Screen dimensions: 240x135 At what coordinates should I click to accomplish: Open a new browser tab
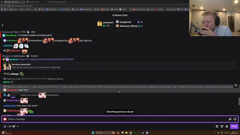[72, 2]
